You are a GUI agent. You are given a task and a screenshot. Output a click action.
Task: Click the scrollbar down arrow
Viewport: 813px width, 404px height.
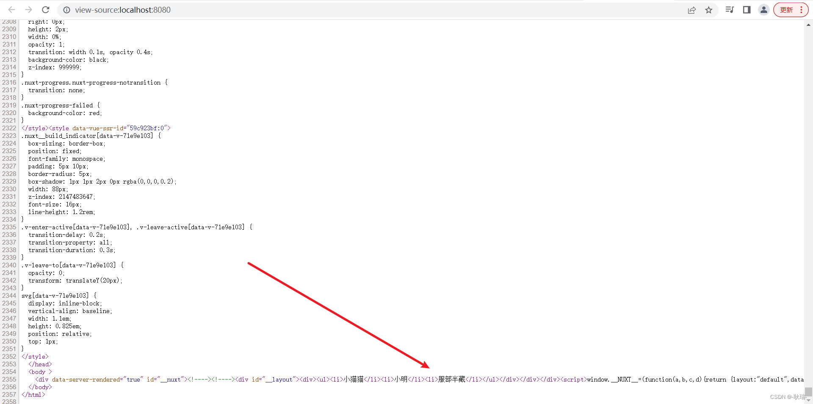coord(808,400)
